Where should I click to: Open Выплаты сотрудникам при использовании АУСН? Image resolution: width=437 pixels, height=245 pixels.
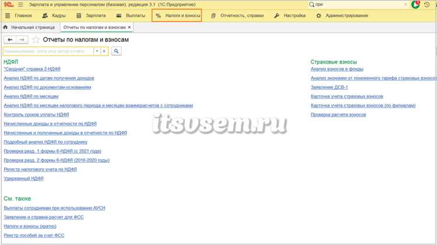pyautogui.click(x=54, y=208)
